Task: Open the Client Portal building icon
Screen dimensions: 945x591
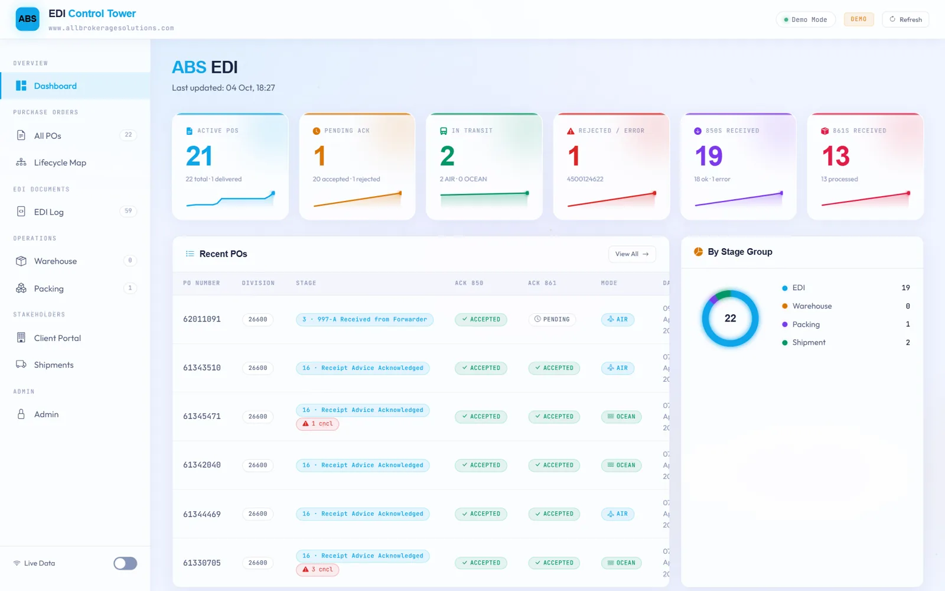Action: coord(21,337)
